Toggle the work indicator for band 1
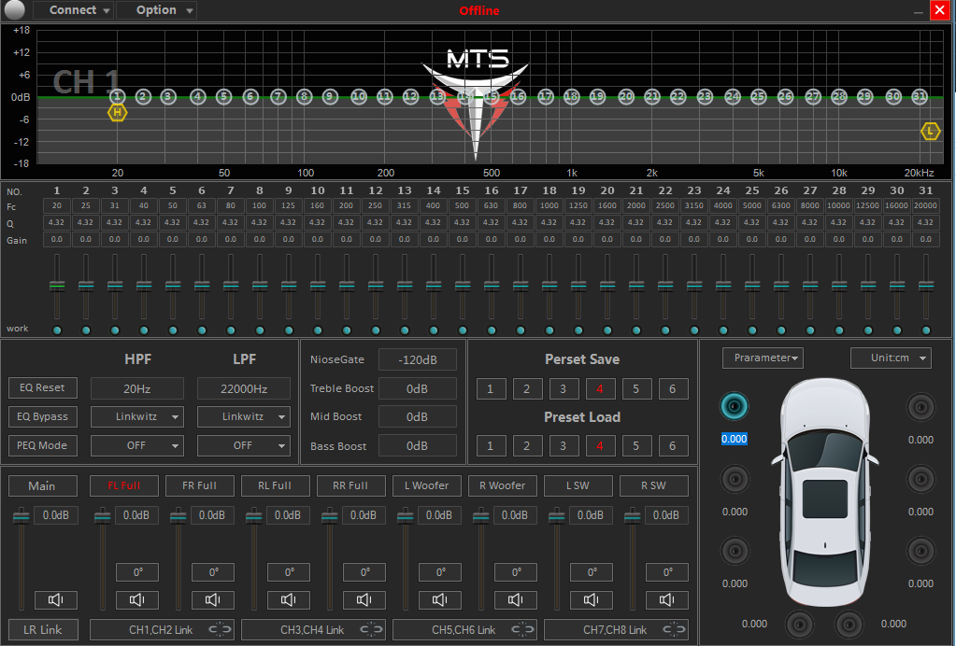 click(x=57, y=330)
